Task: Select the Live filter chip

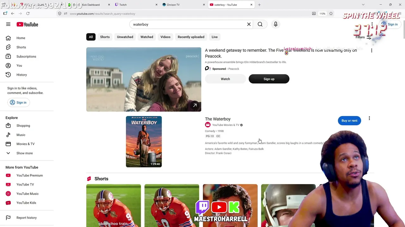Action: (x=215, y=37)
